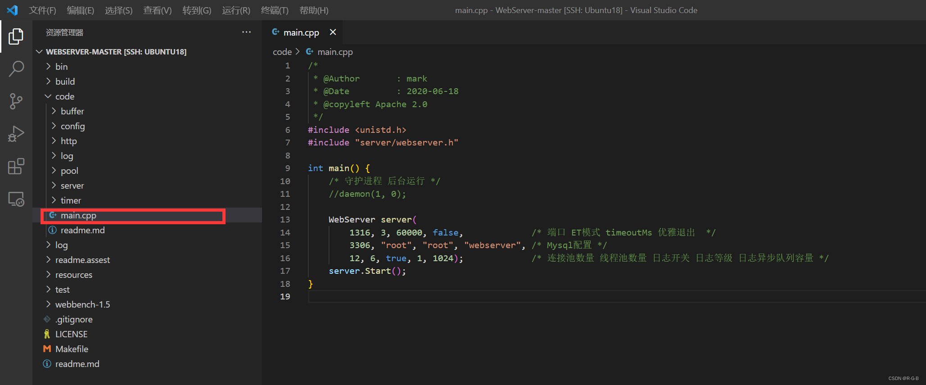Click the "webserver" string on line 15
The width and height of the screenshot is (926, 385).
coord(492,245)
